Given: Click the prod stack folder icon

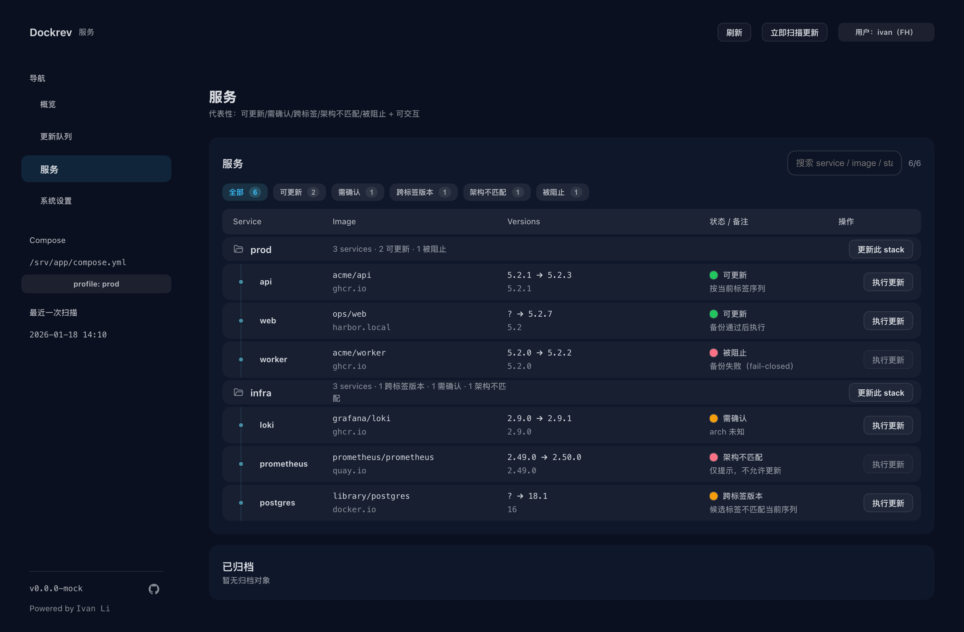Looking at the screenshot, I should pyautogui.click(x=239, y=249).
